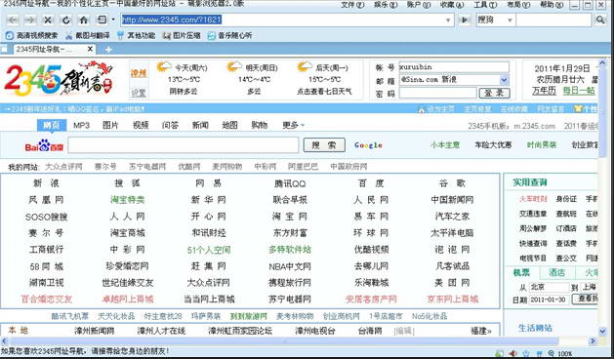Expand the 更多 search category menu
This screenshot has width=614, height=359.
[293, 125]
